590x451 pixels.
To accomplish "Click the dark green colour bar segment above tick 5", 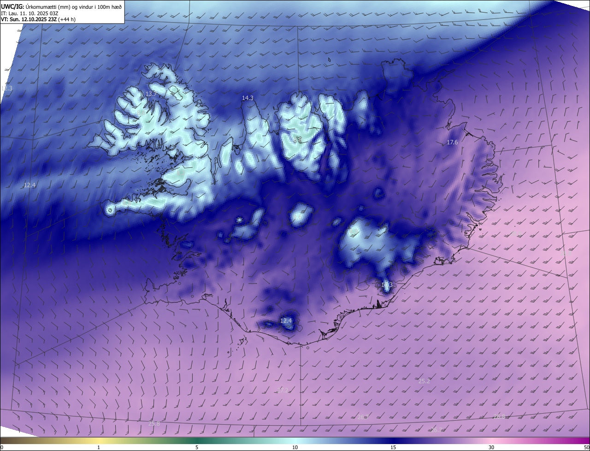I will pos(197,441).
